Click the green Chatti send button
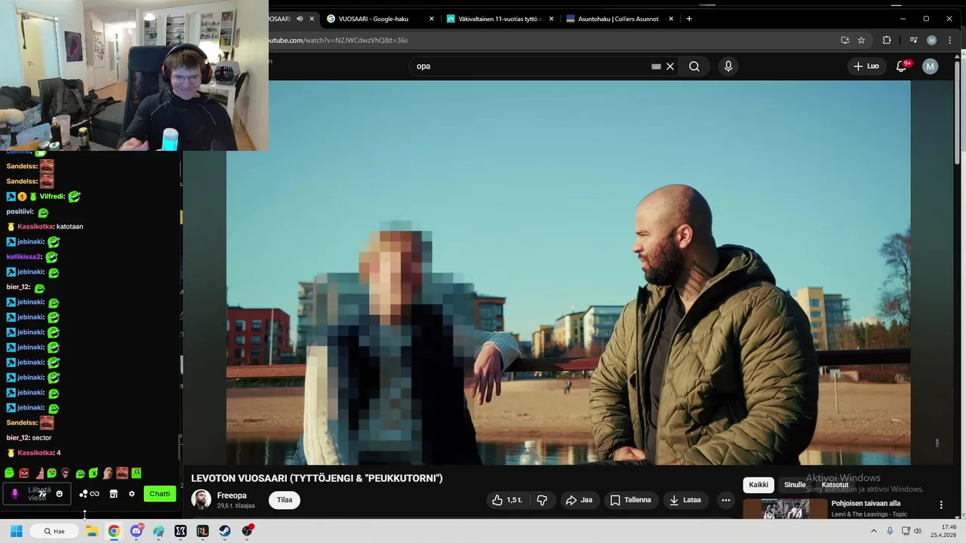 (159, 494)
